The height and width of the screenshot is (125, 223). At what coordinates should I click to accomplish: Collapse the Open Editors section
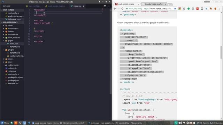point(8,10)
